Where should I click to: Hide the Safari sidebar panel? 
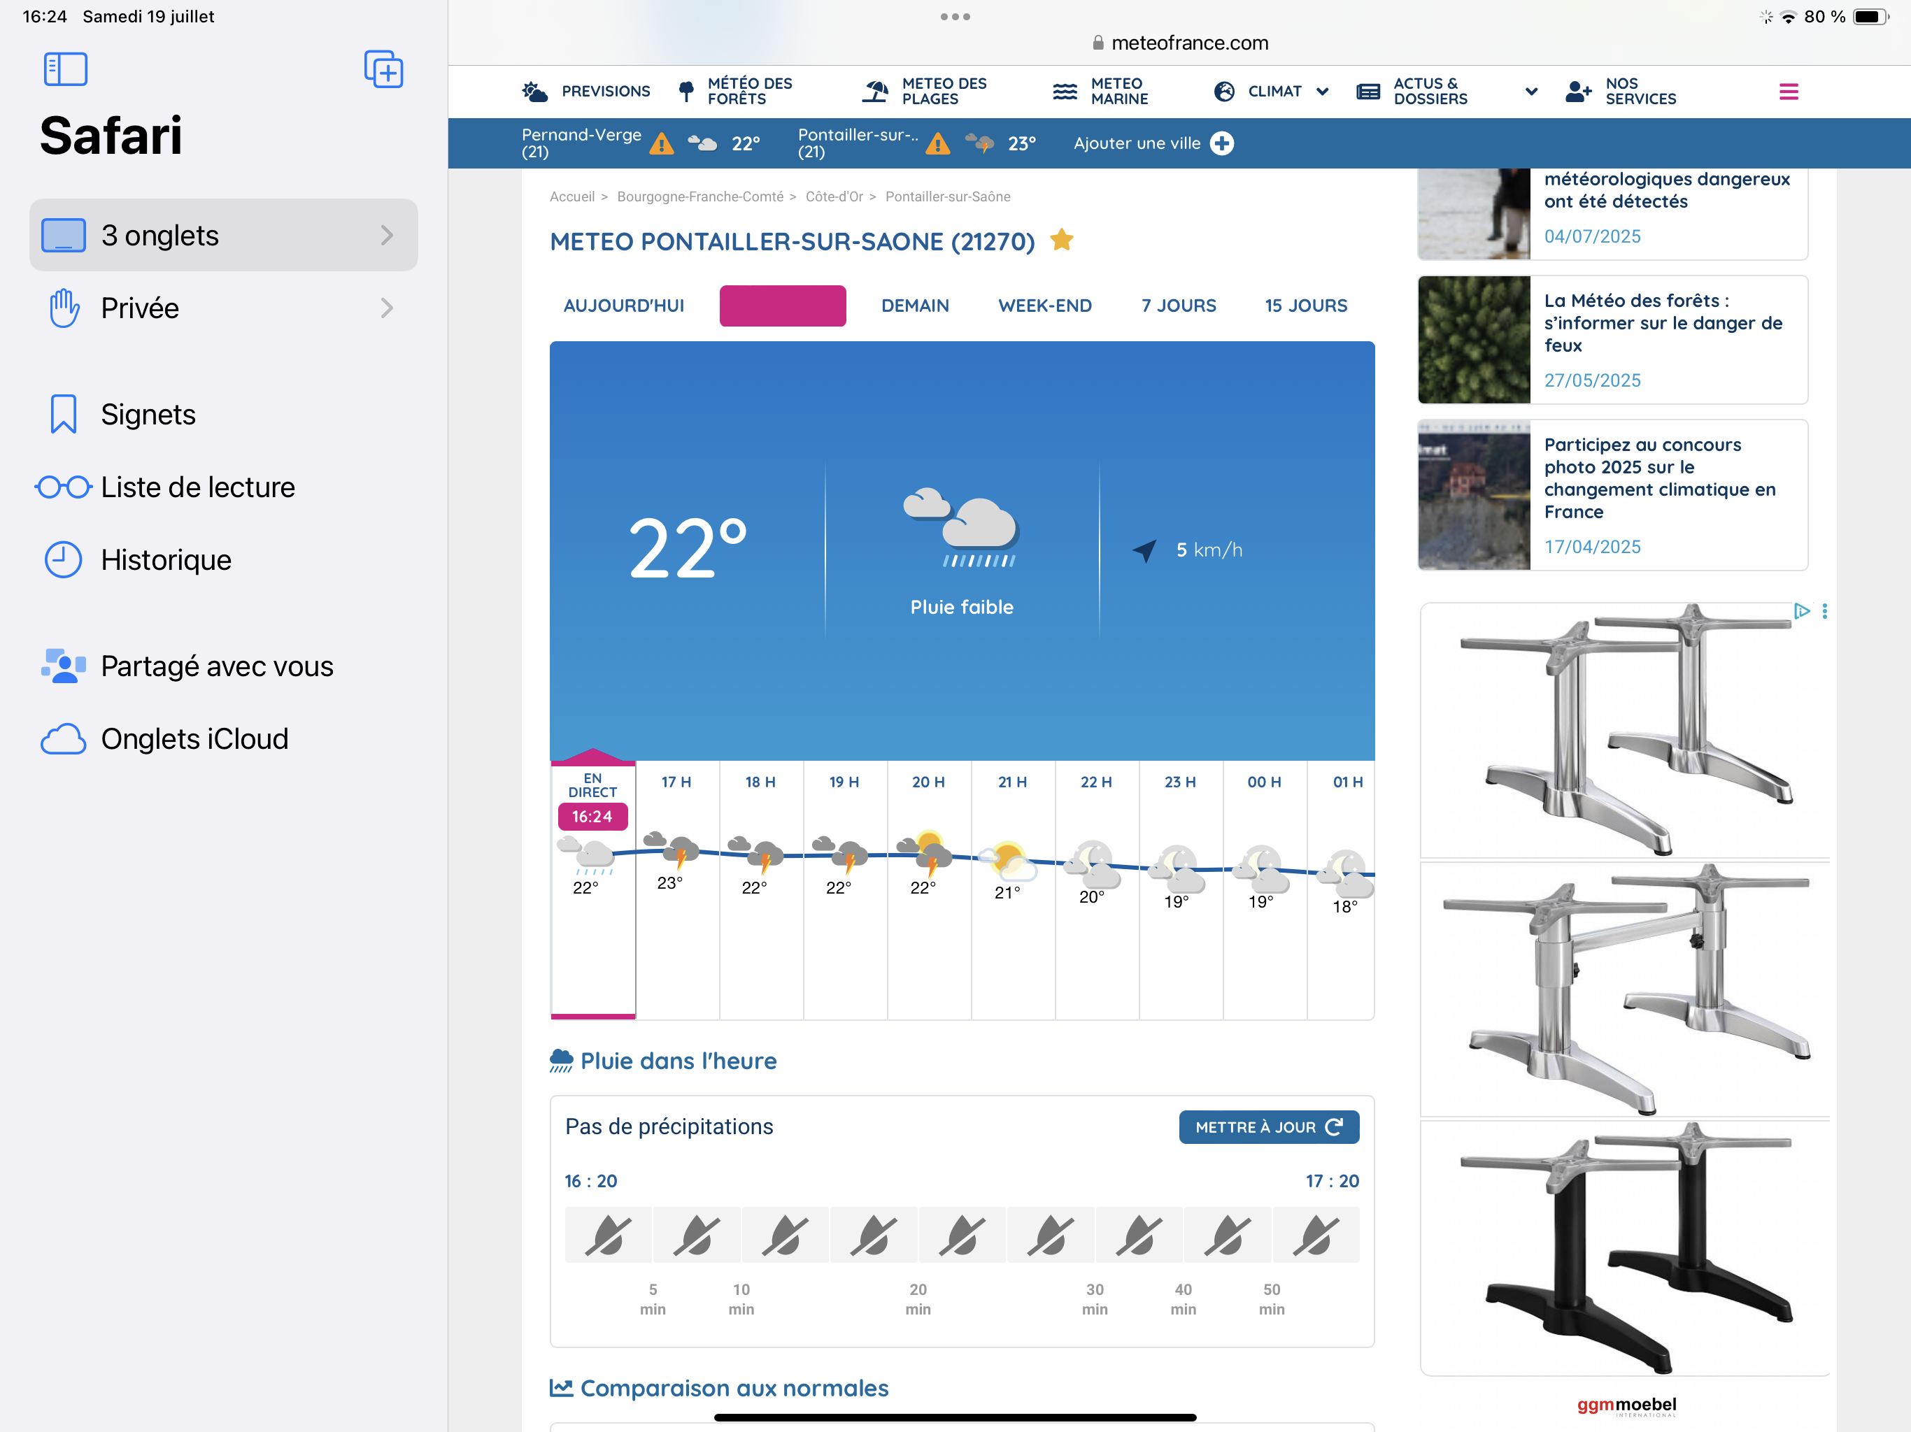(x=65, y=69)
